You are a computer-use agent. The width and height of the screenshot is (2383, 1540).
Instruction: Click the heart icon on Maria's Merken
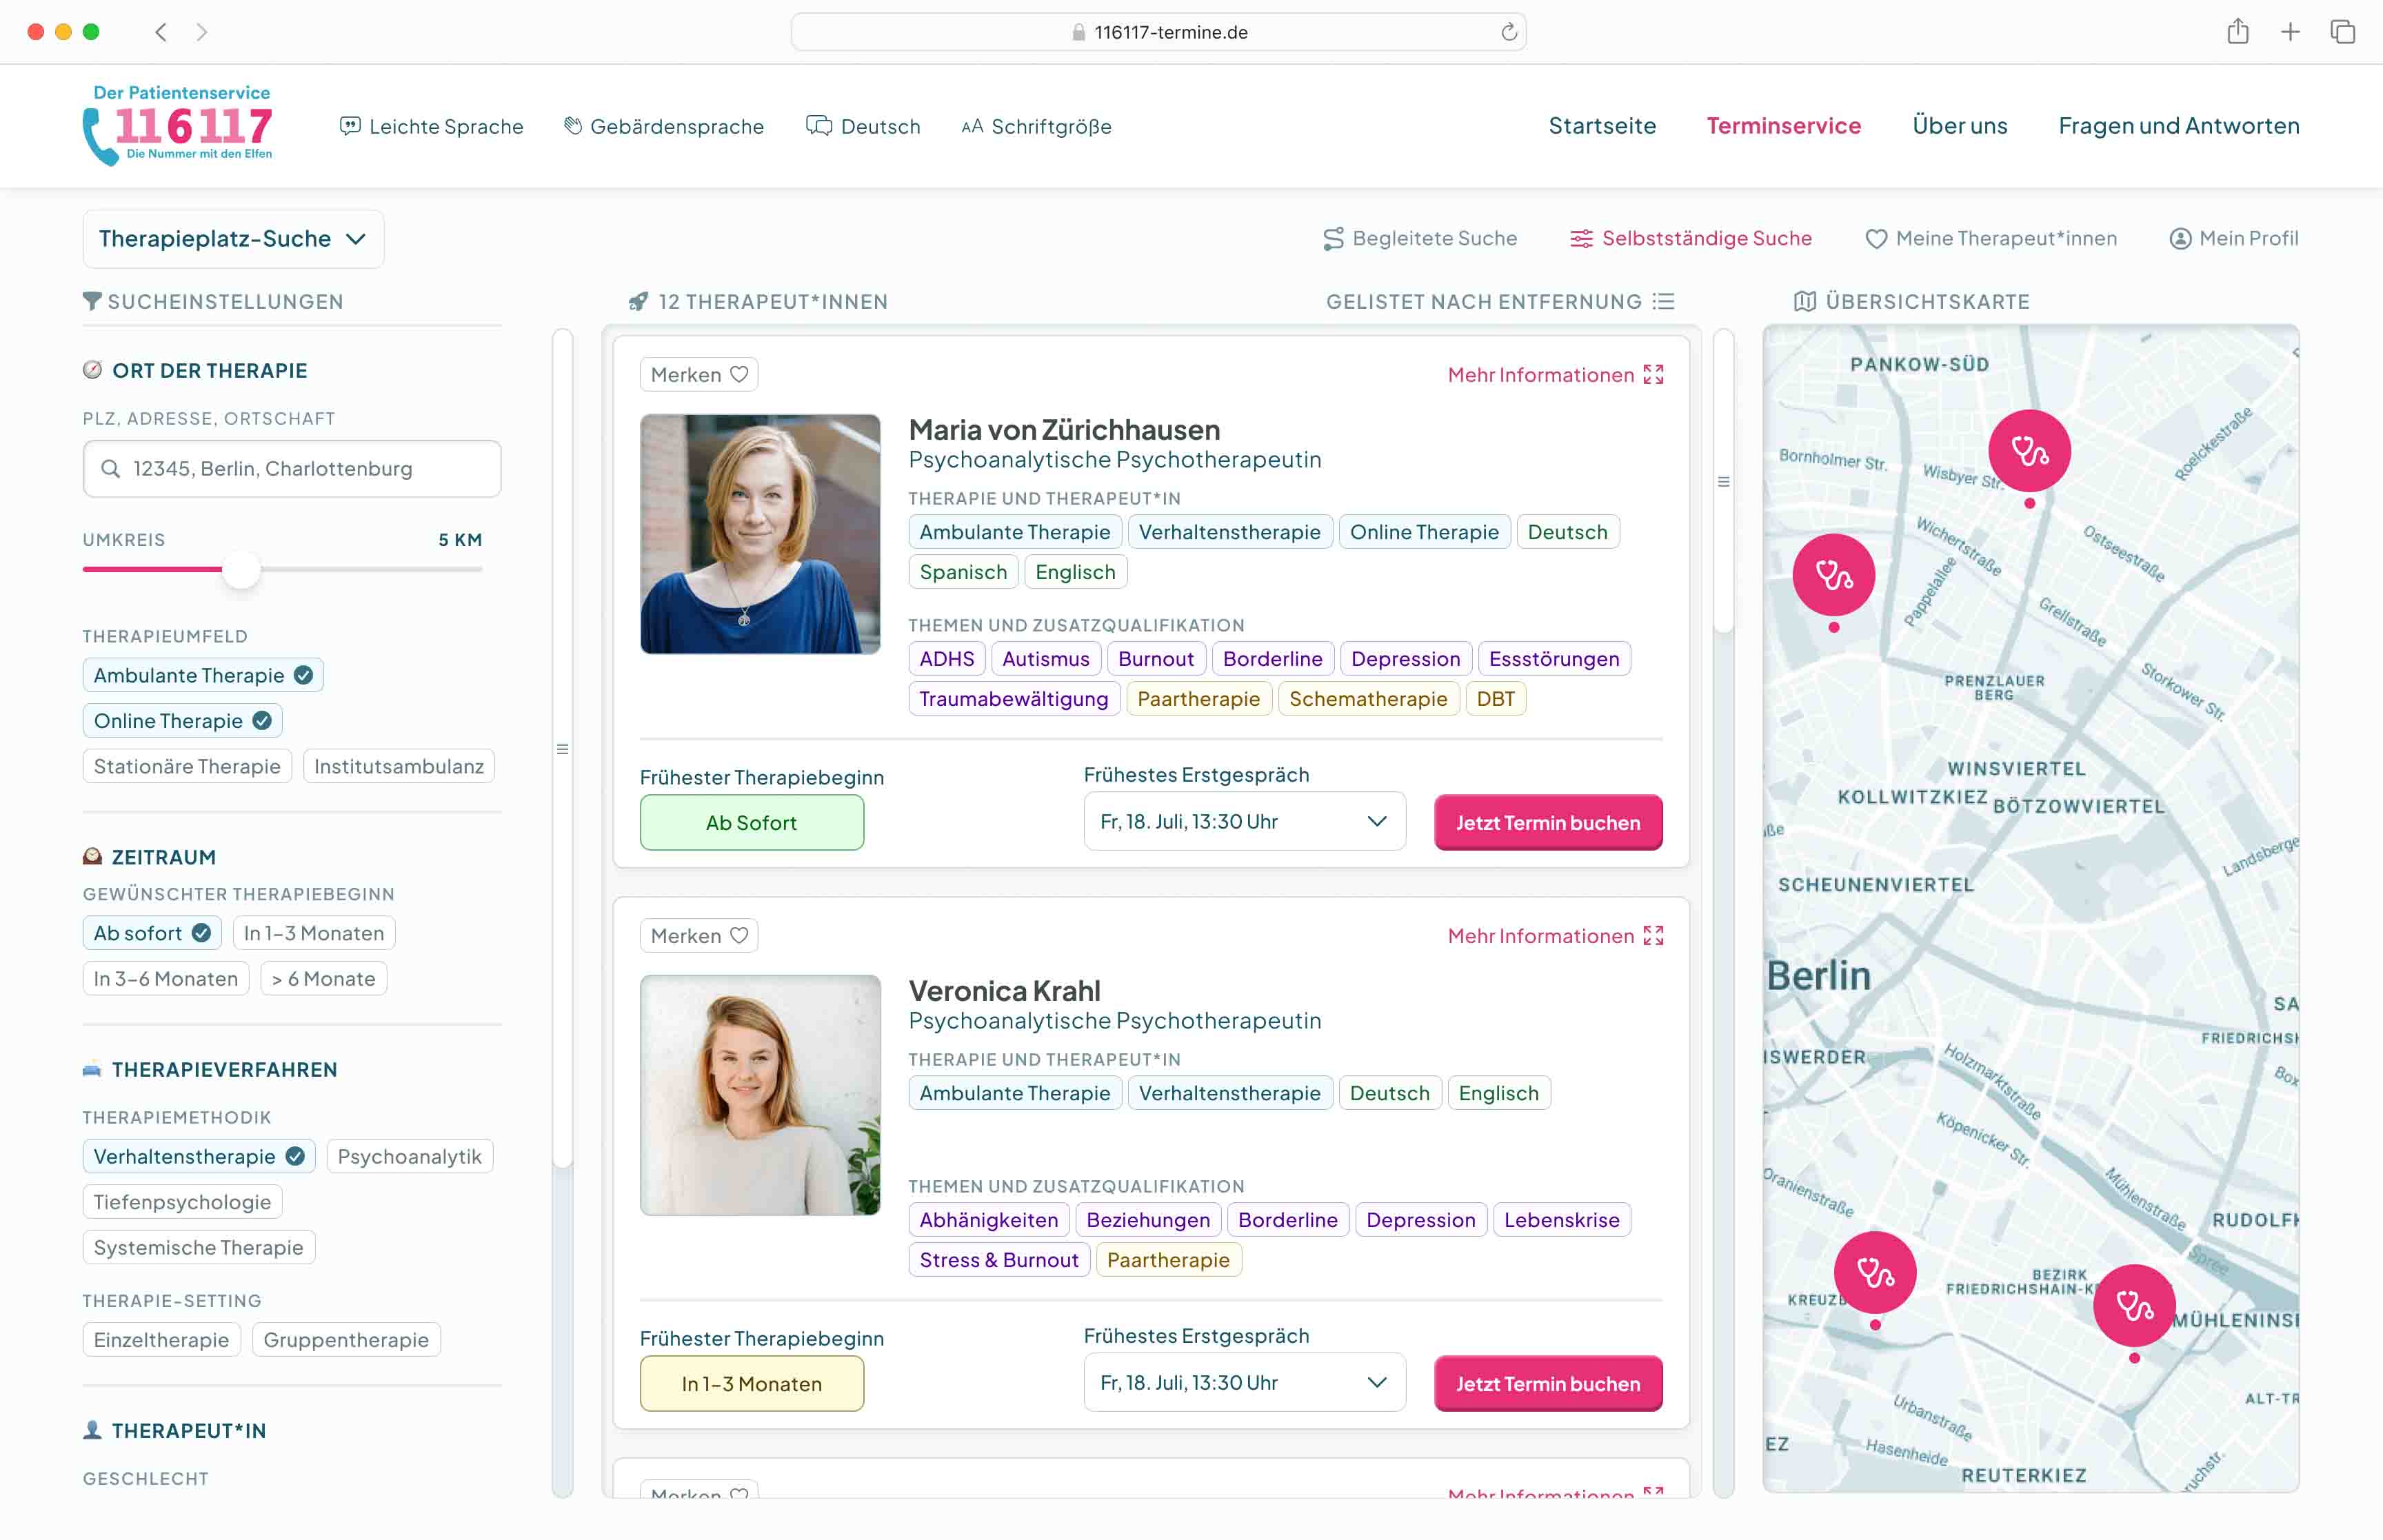click(739, 374)
